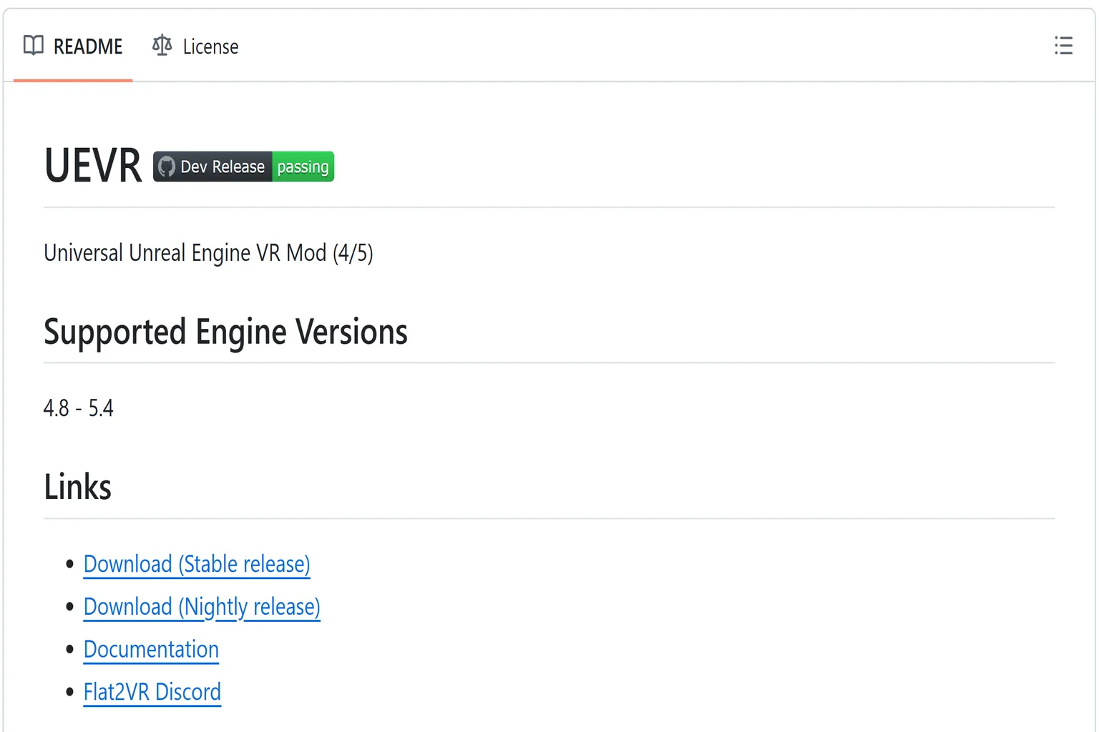Click the book icon beside README
The width and height of the screenshot is (1099, 732).
[33, 46]
